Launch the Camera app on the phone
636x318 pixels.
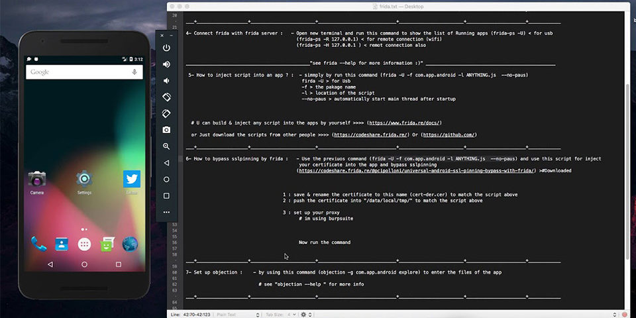coord(37,179)
